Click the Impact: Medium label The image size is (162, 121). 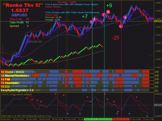pos(53,7)
